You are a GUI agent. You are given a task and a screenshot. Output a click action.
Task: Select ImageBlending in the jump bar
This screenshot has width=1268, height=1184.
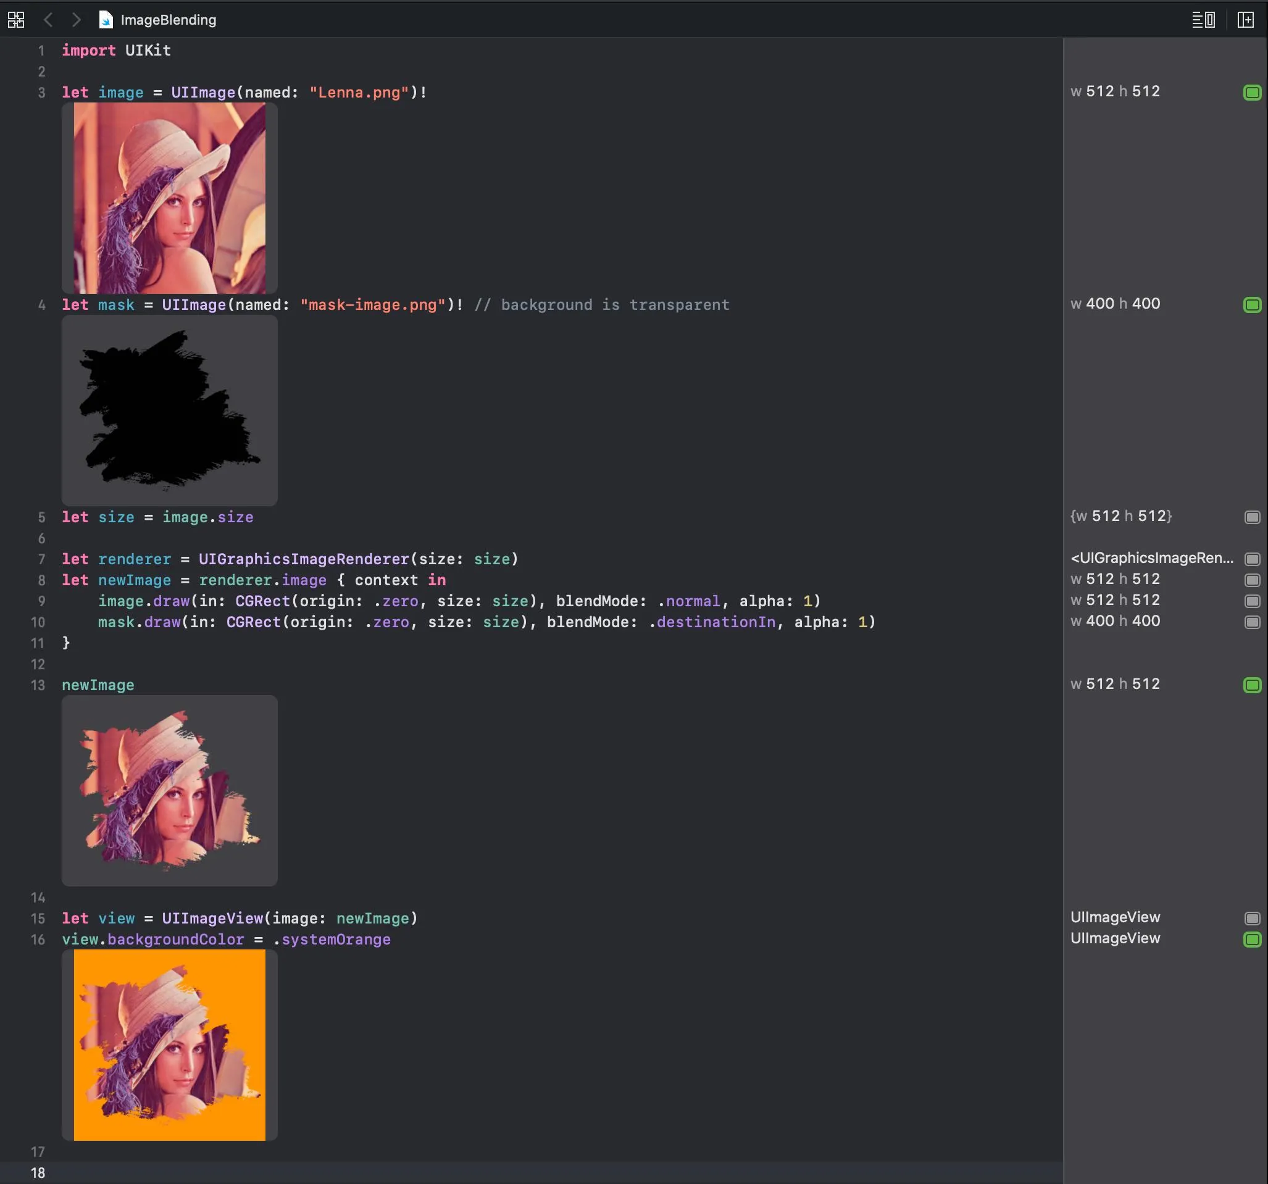(x=169, y=20)
